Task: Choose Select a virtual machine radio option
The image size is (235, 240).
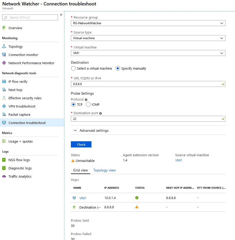Action: (x=73, y=68)
